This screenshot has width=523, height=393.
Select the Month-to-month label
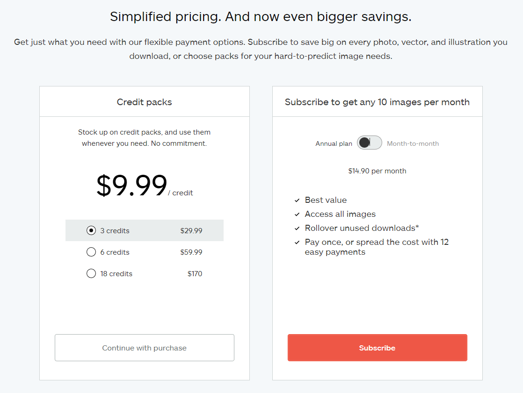413,143
